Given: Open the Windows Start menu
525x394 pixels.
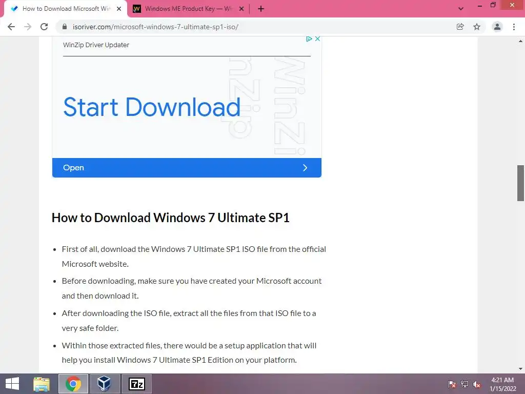Looking at the screenshot, I should pyautogui.click(x=12, y=384).
